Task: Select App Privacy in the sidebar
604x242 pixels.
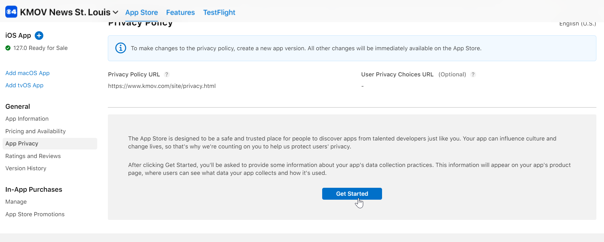Action: click(50, 143)
